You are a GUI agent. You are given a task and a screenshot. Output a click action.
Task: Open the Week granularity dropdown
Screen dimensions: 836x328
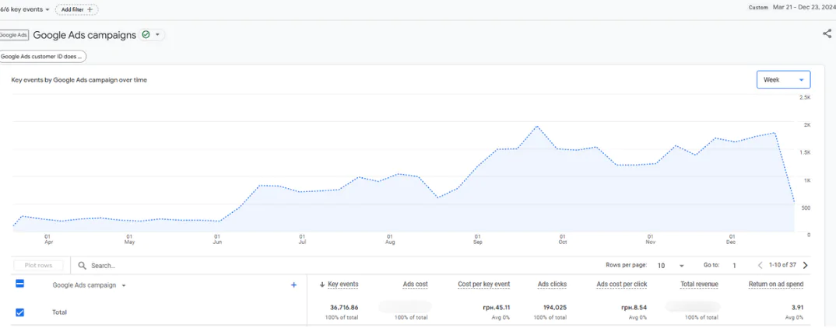tap(783, 79)
